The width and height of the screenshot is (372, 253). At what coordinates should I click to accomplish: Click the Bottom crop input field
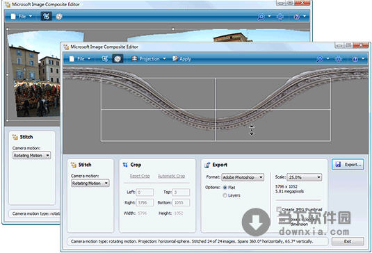pos(181,203)
